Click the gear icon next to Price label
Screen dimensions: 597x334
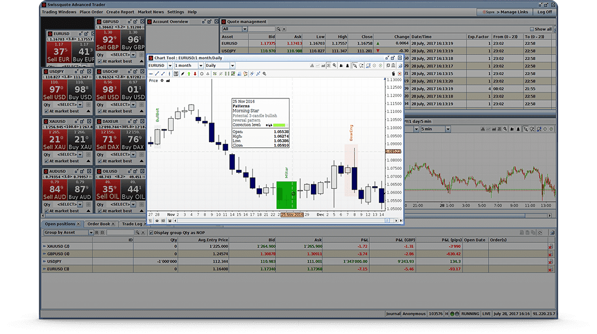point(162,81)
